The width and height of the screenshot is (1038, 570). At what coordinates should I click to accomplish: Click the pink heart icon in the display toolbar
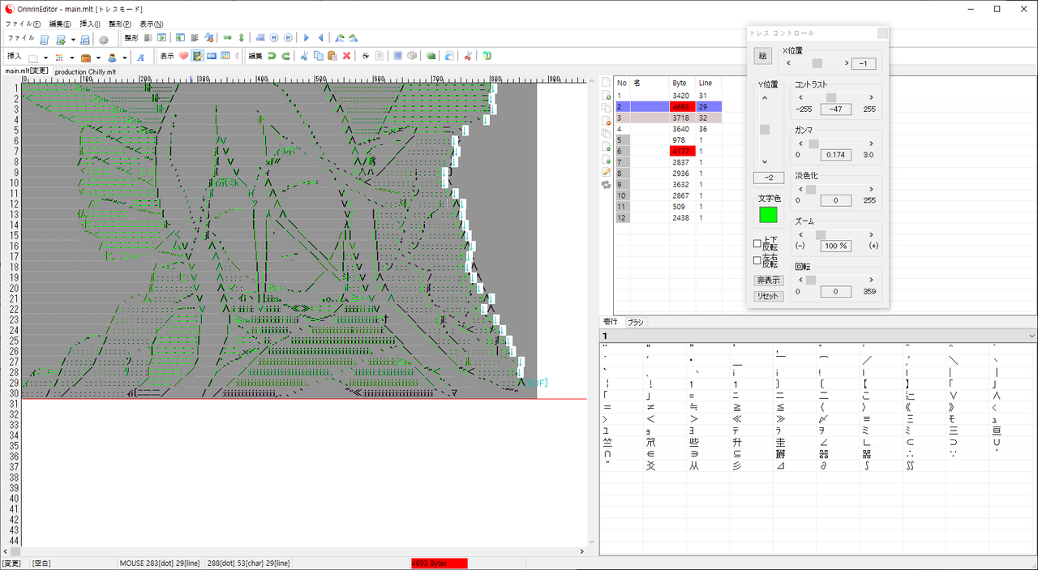(x=183, y=56)
